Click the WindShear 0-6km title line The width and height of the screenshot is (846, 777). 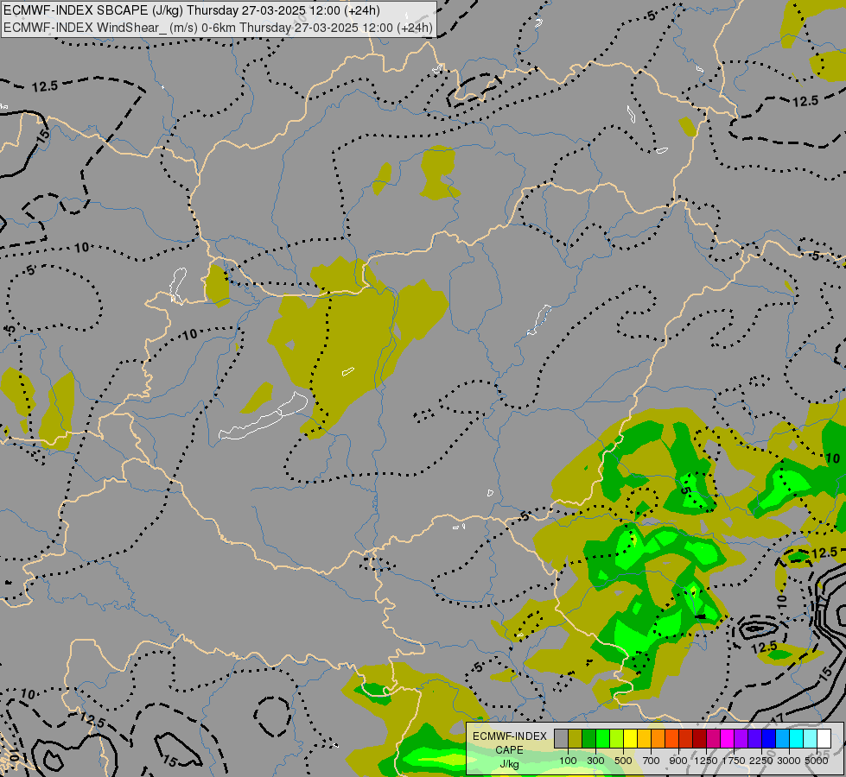(218, 28)
